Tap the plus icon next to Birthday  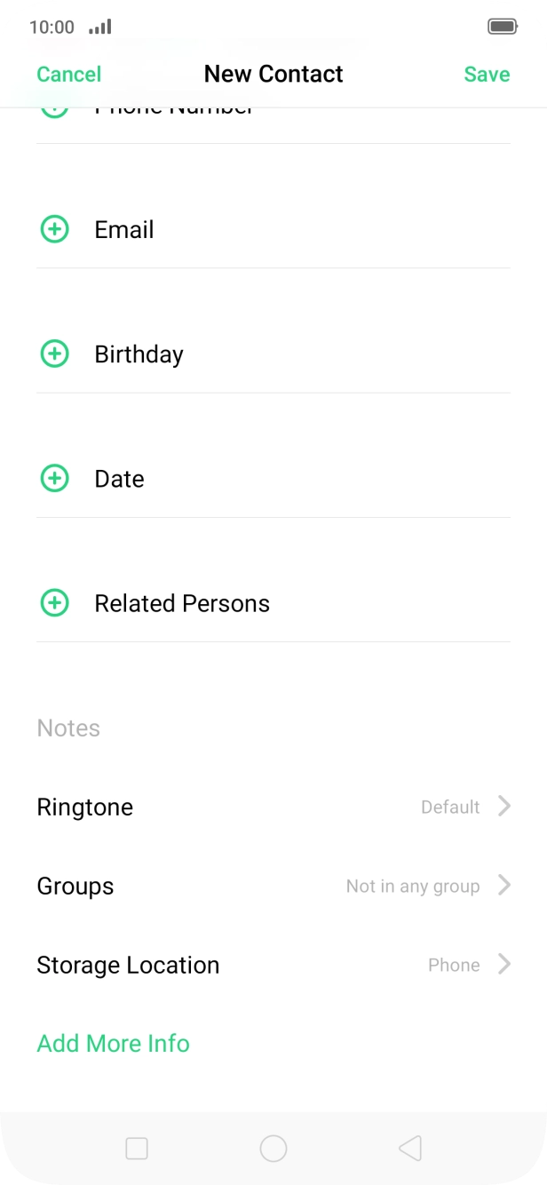55,354
